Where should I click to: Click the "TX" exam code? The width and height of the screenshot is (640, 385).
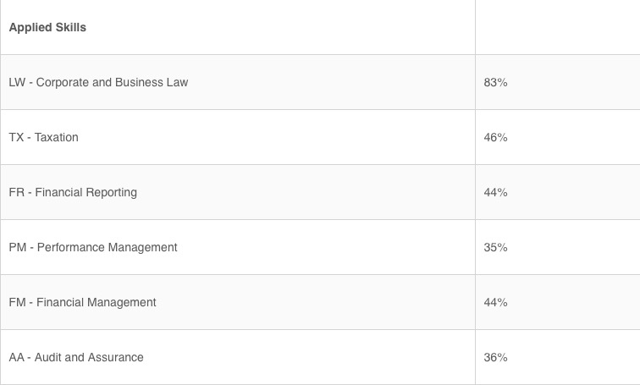16,137
